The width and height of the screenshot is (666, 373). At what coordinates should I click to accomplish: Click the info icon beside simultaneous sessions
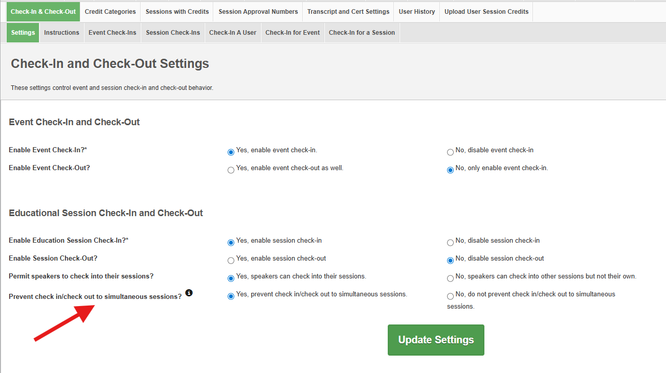click(x=189, y=293)
